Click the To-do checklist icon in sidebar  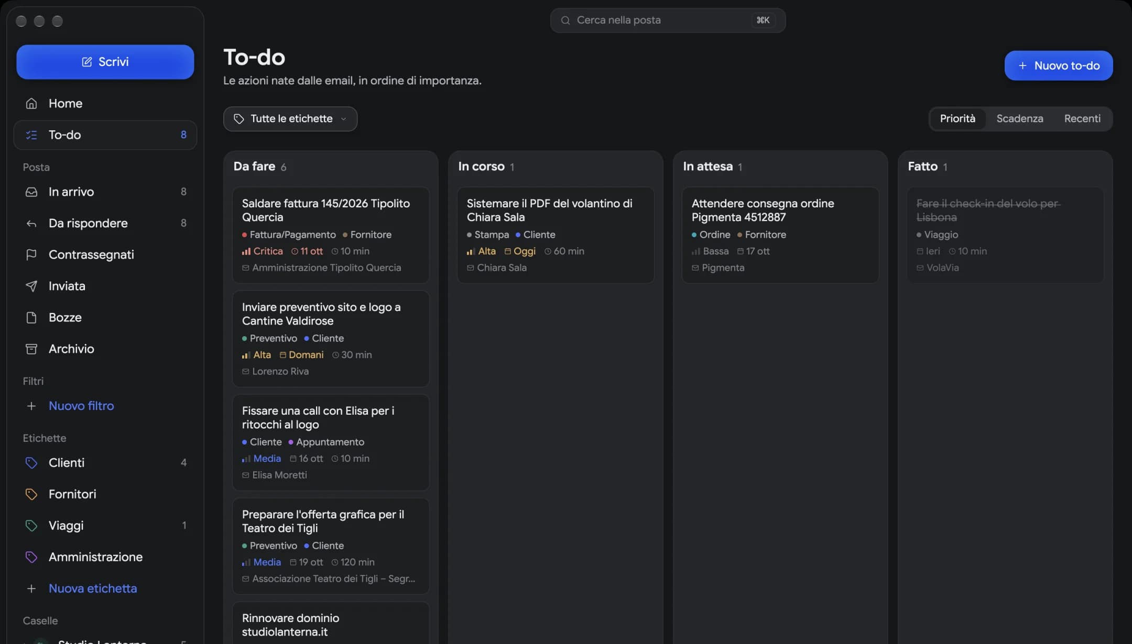[x=31, y=135]
